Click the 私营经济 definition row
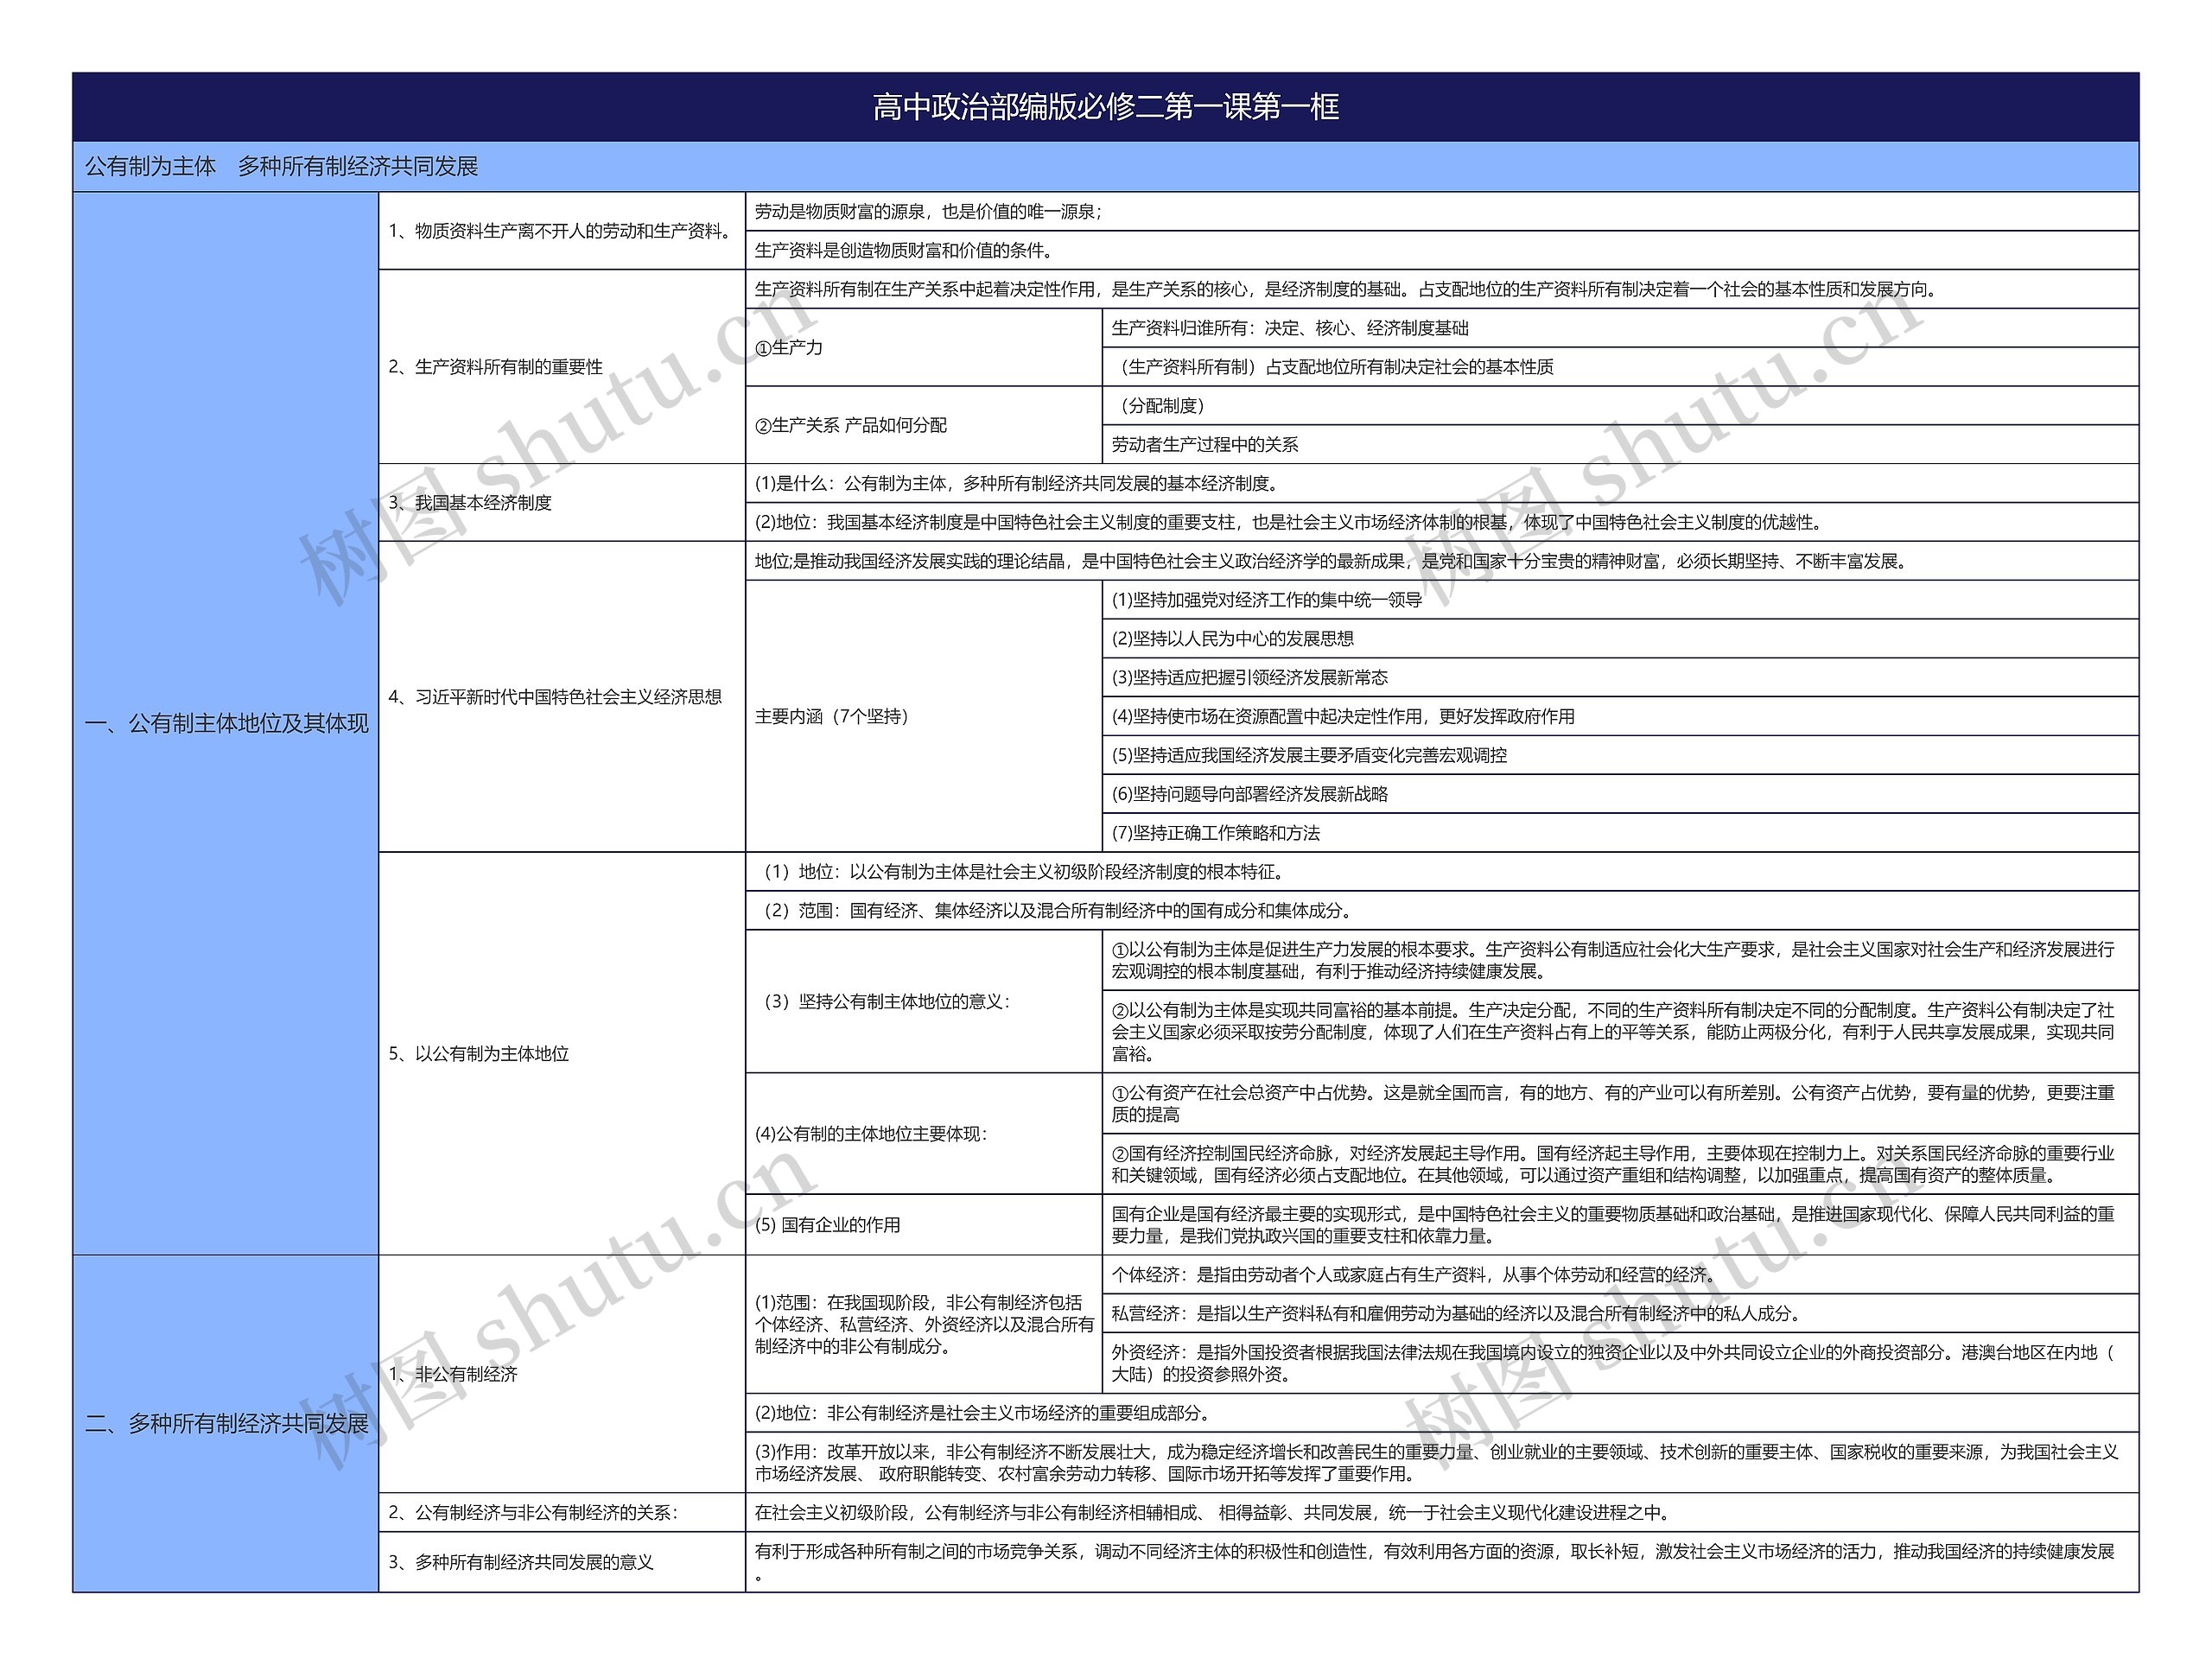This screenshot has width=2212, height=1665. coord(1620,1314)
